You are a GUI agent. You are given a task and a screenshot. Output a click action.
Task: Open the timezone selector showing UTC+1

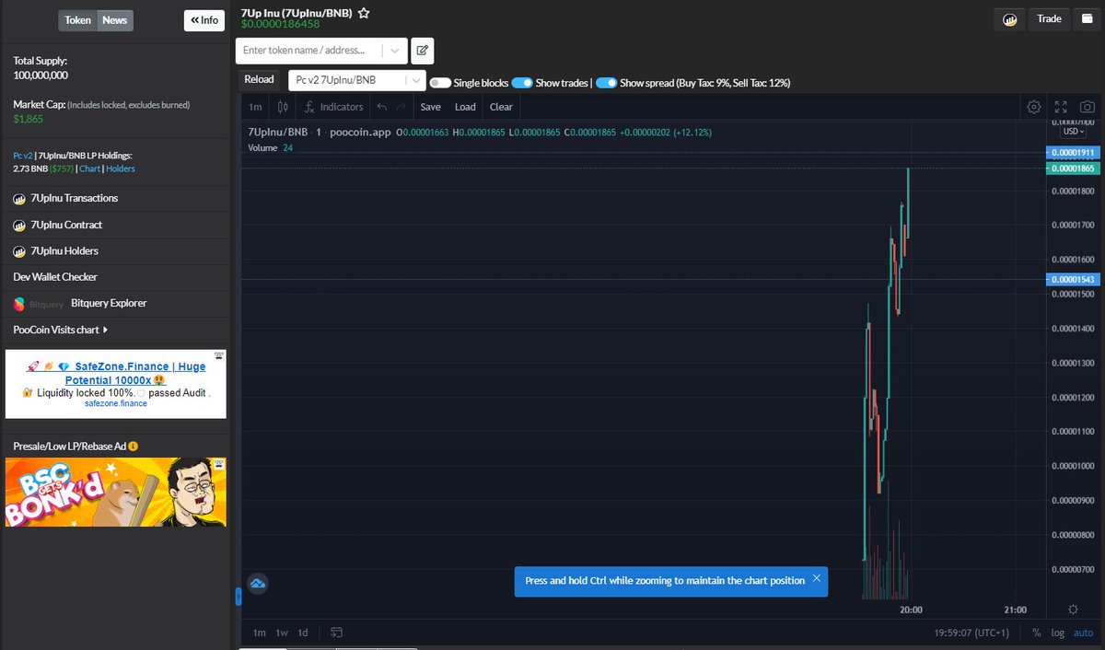971,633
